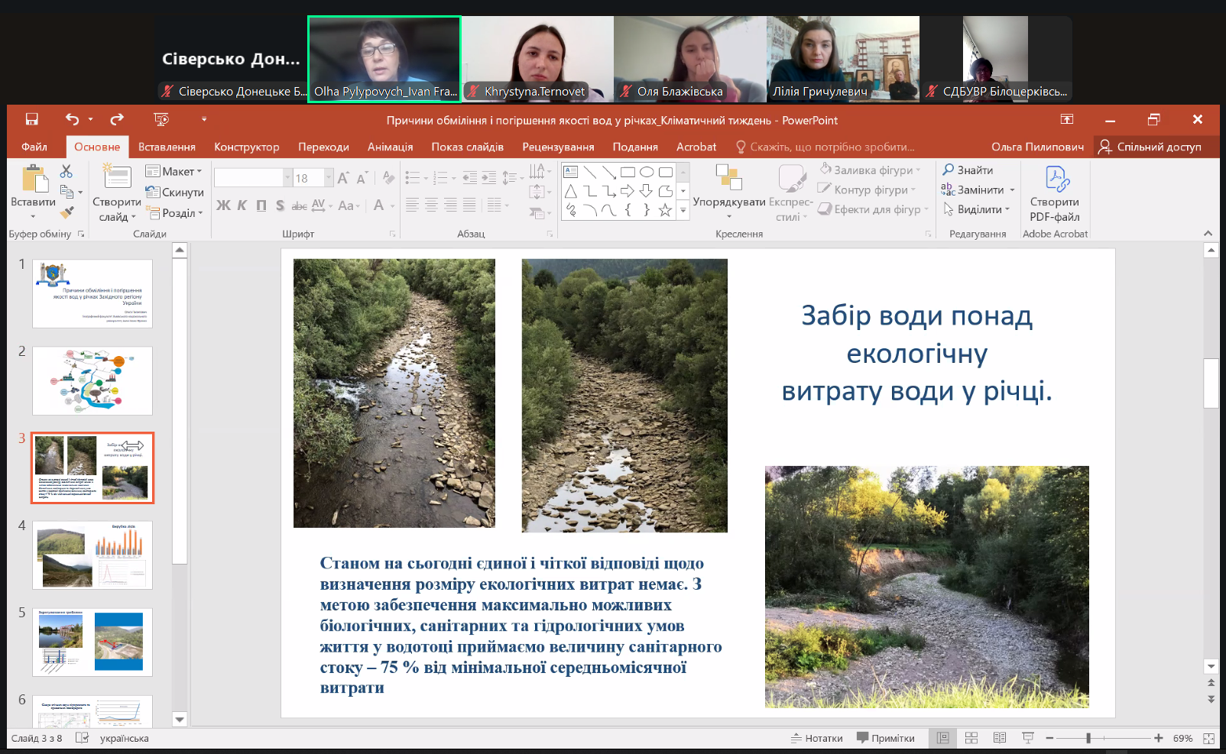Viewport: 1226px width, 754px height.
Task: Toggle Примітки comments pane
Action: tap(885, 738)
